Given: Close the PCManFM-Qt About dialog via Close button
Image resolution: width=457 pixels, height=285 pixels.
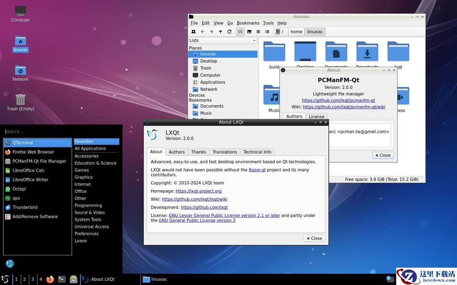Looking at the screenshot, I should coord(383,155).
